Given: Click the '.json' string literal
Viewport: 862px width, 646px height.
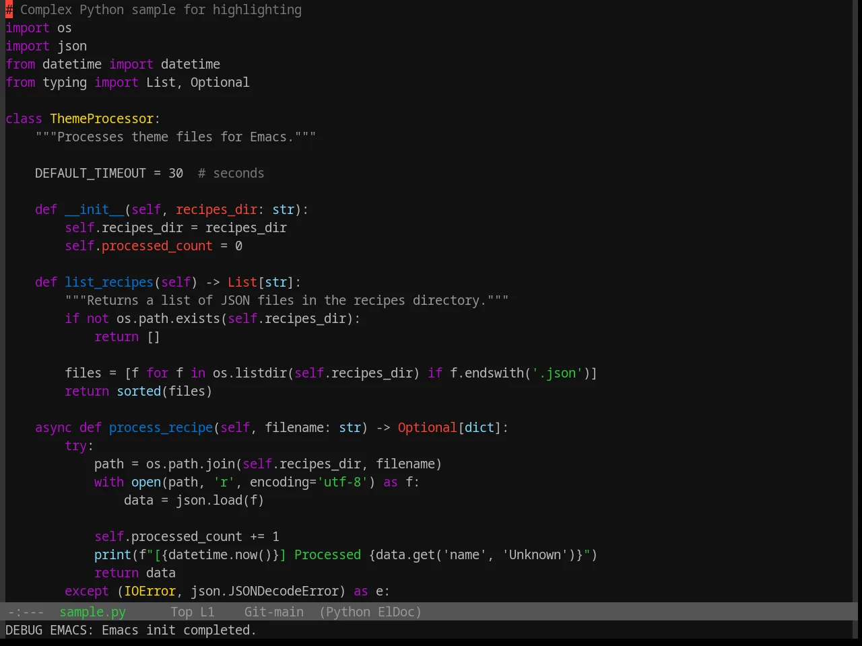Looking at the screenshot, I should click(x=557, y=373).
